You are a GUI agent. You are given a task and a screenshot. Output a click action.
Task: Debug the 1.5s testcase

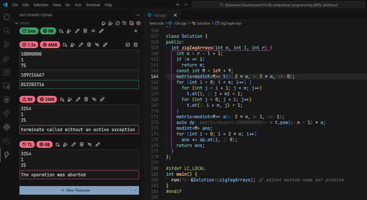(73, 45)
